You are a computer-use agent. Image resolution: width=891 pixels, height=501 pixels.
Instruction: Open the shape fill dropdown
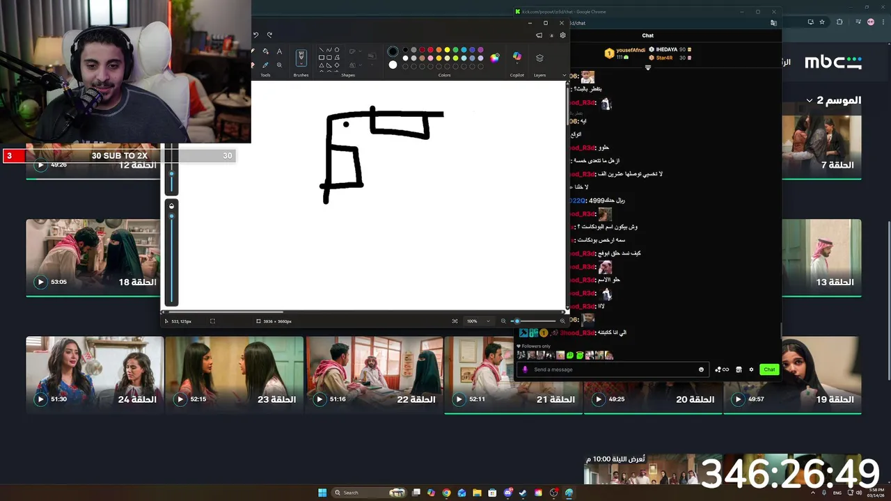point(360,65)
